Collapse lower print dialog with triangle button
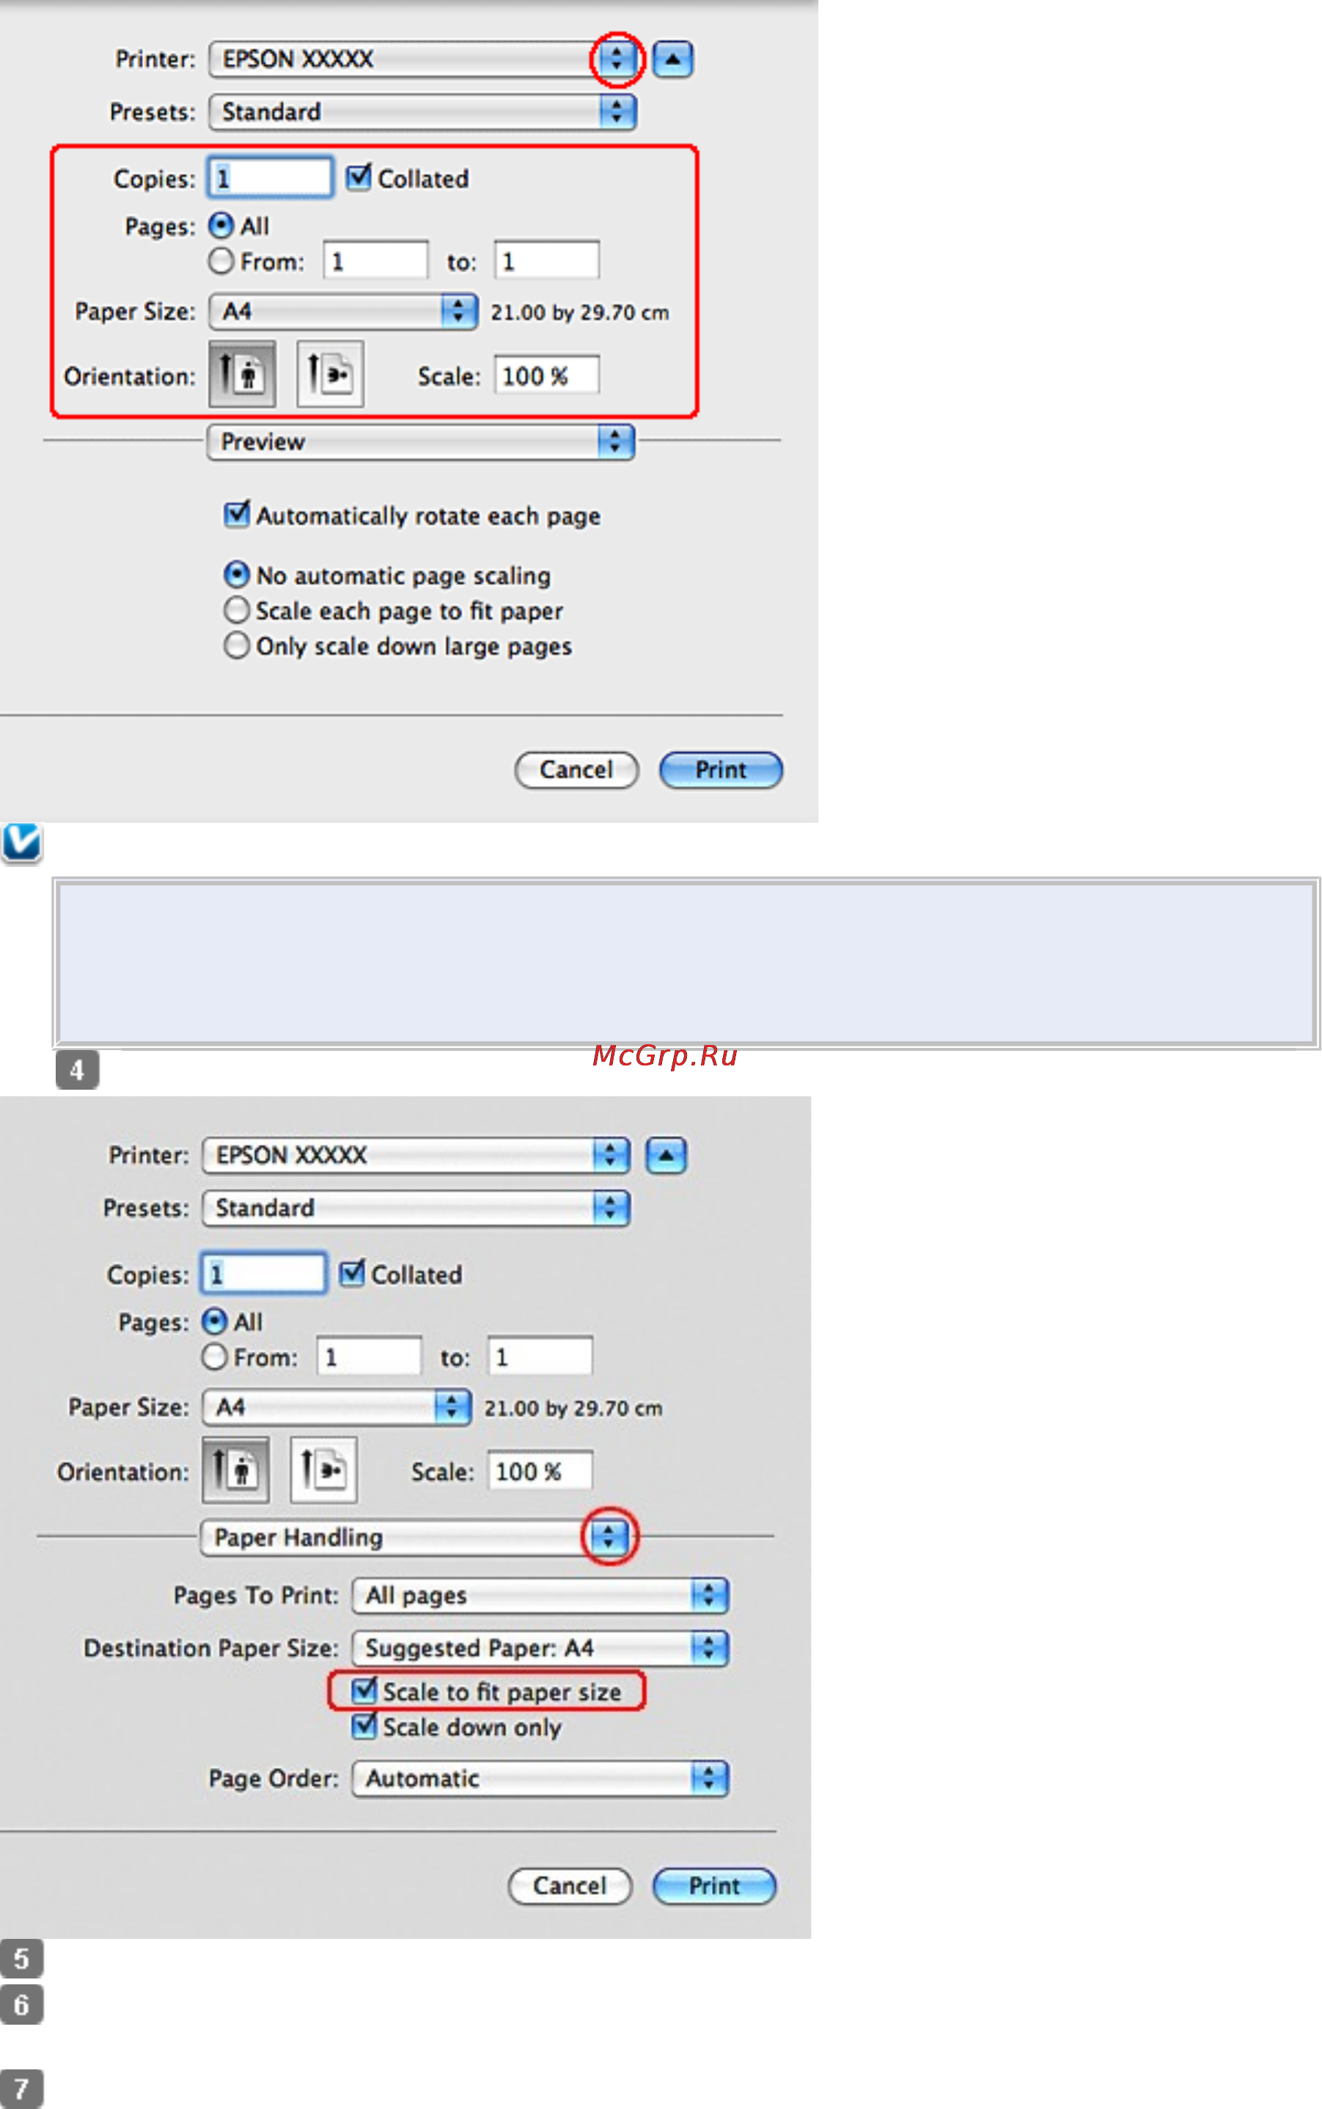 666,1155
